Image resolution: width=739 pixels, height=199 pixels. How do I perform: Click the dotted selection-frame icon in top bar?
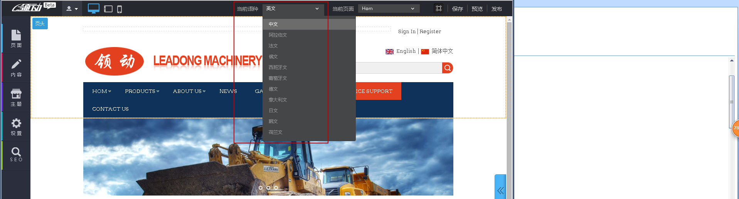point(439,8)
